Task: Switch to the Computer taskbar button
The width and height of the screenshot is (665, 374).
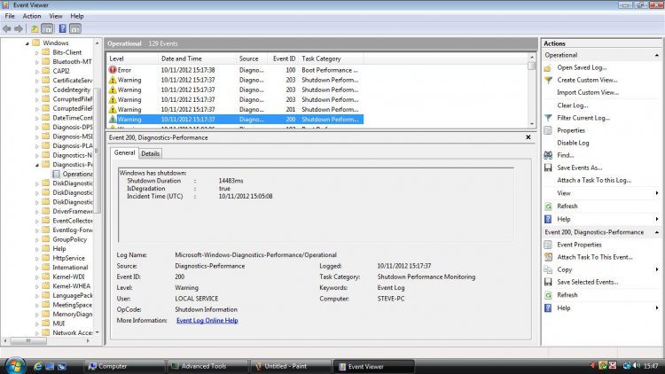Action: click(125, 366)
